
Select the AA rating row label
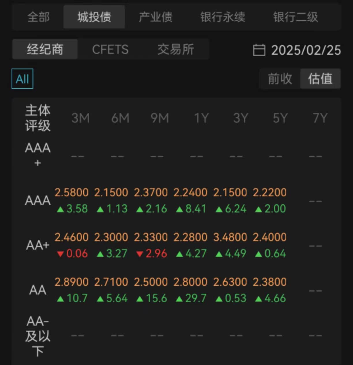point(38,290)
